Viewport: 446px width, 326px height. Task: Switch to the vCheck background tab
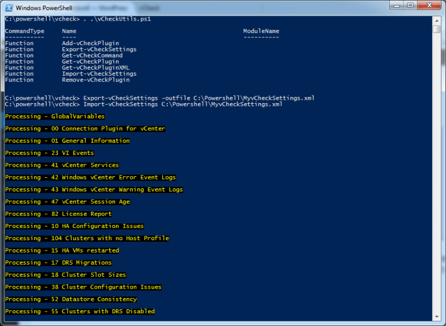coord(149,8)
